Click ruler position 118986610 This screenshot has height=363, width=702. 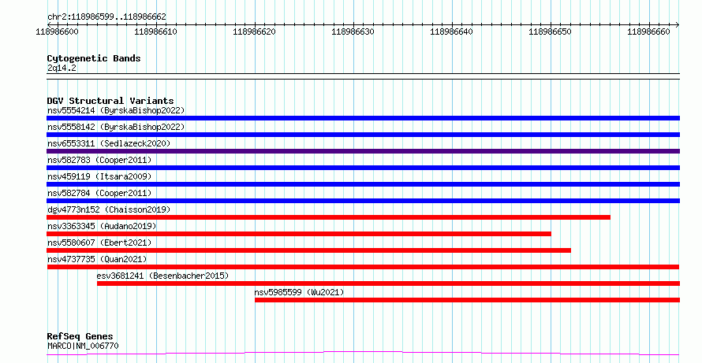coord(156,31)
